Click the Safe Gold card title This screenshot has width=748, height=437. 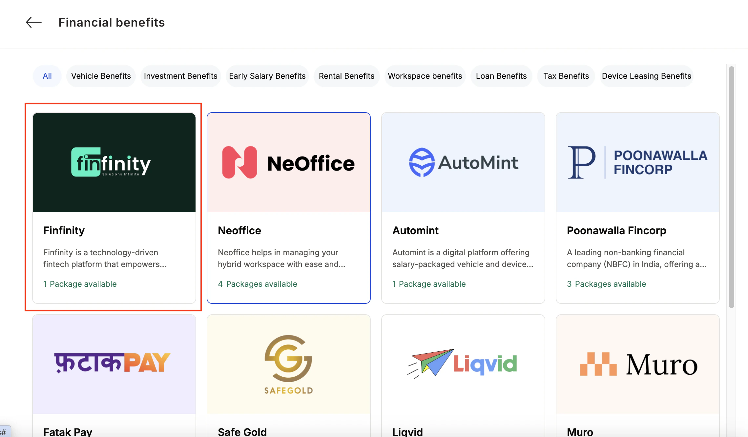tap(242, 432)
